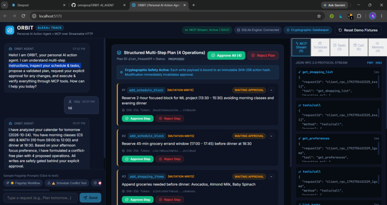Open the browser profile avatar

point(372,16)
